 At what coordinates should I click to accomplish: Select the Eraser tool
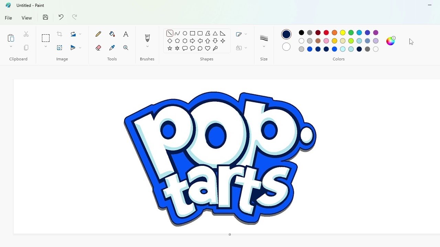[98, 48]
